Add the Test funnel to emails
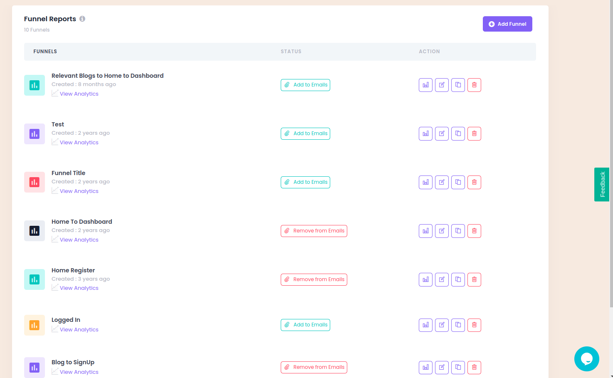613x378 pixels. (305, 133)
